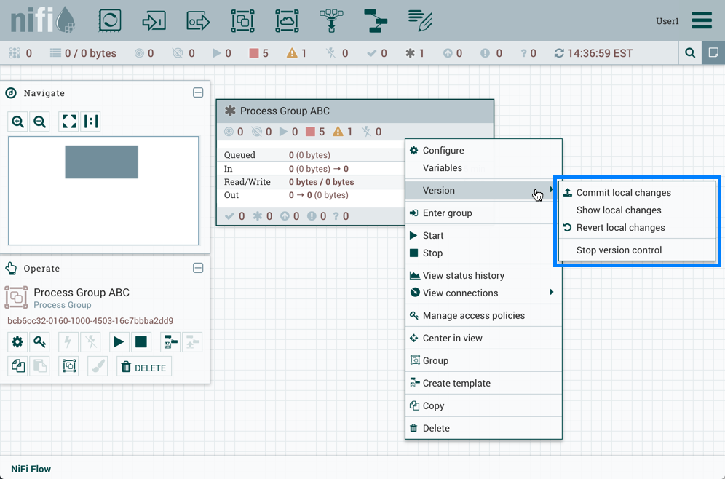
Task: Click the fit-to-screen icon in Navigate
Action: point(69,122)
